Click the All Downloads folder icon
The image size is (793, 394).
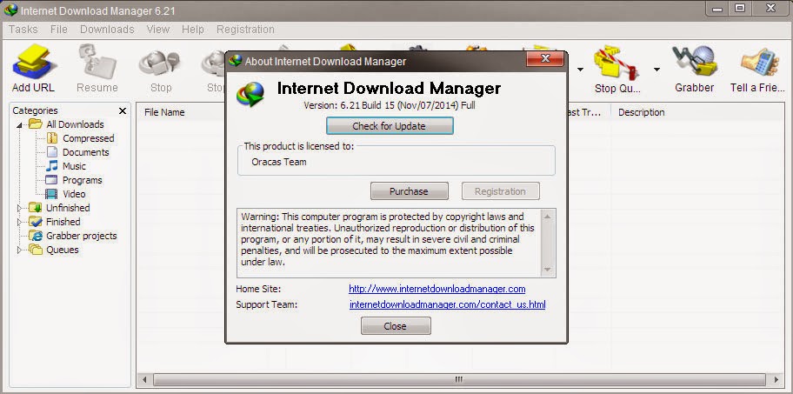[36, 124]
